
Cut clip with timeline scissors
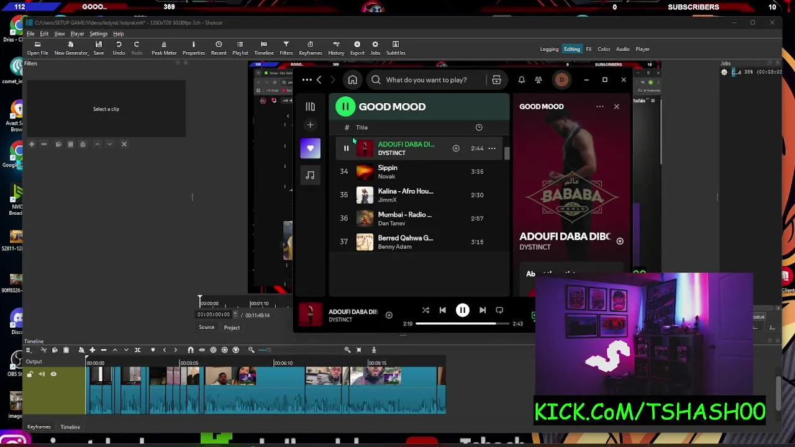(x=43, y=350)
